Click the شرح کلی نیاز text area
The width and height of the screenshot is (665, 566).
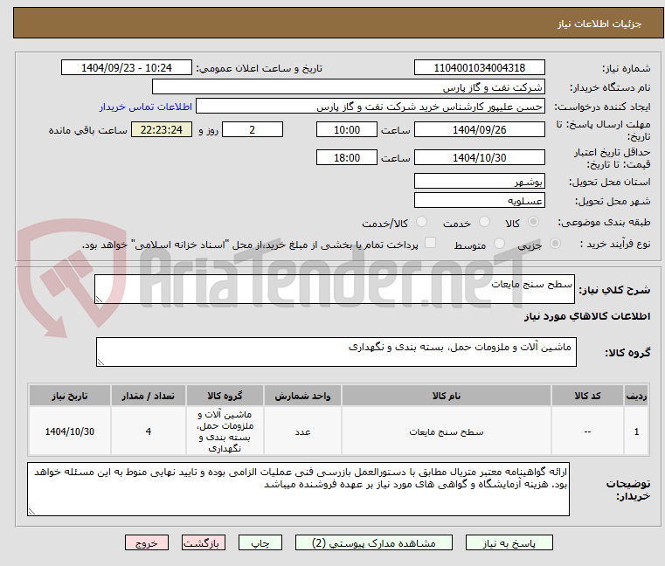tap(334, 289)
